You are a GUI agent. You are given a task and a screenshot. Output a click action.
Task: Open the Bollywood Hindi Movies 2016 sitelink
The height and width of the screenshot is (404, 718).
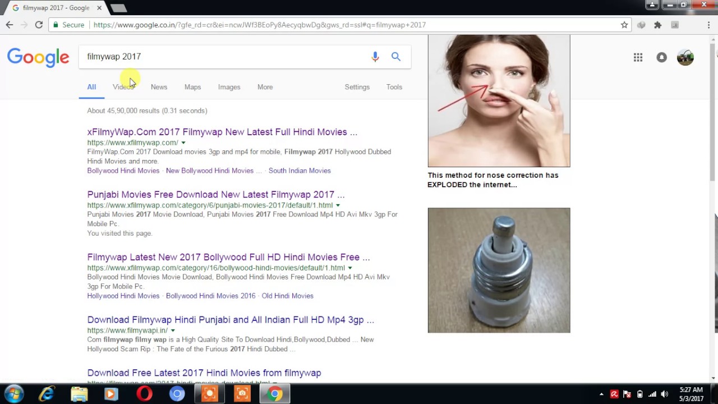pos(210,296)
